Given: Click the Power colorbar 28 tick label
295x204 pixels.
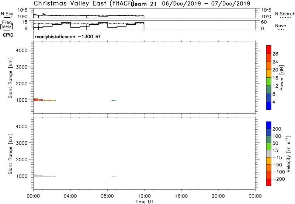Looking at the screenshot, I should [275, 54].
